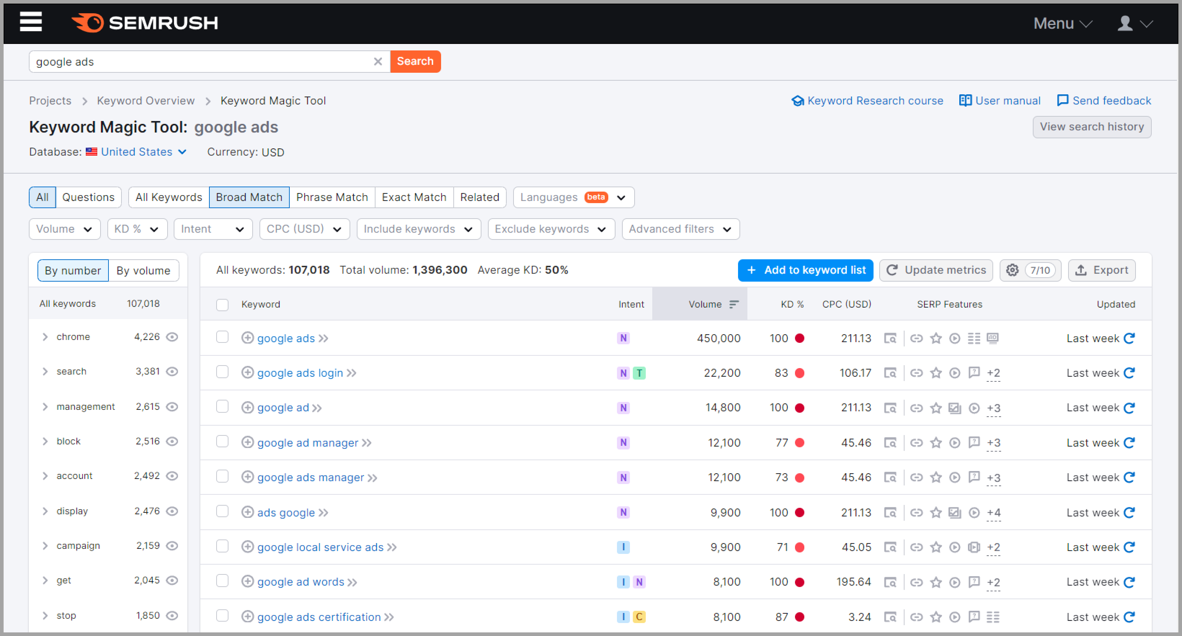Open the Intent filter dropdown
The height and width of the screenshot is (636, 1182).
tap(213, 229)
